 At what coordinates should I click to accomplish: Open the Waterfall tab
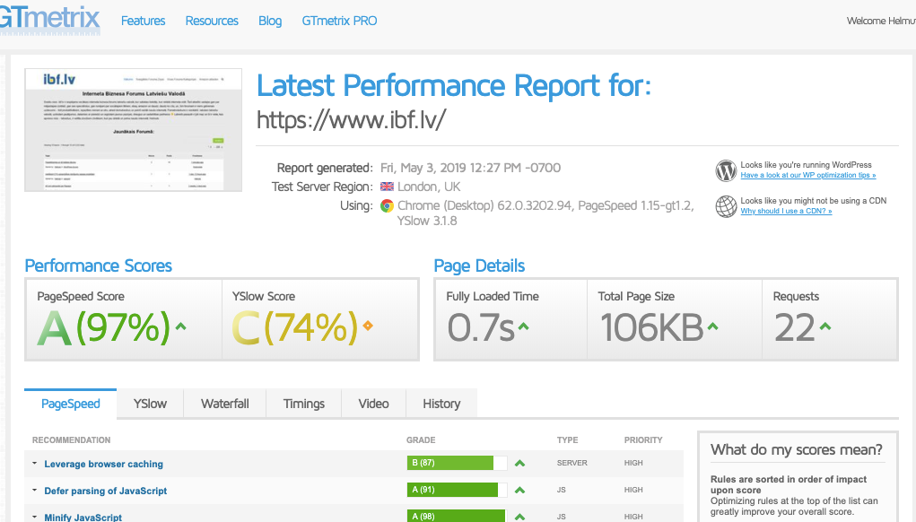tap(224, 404)
